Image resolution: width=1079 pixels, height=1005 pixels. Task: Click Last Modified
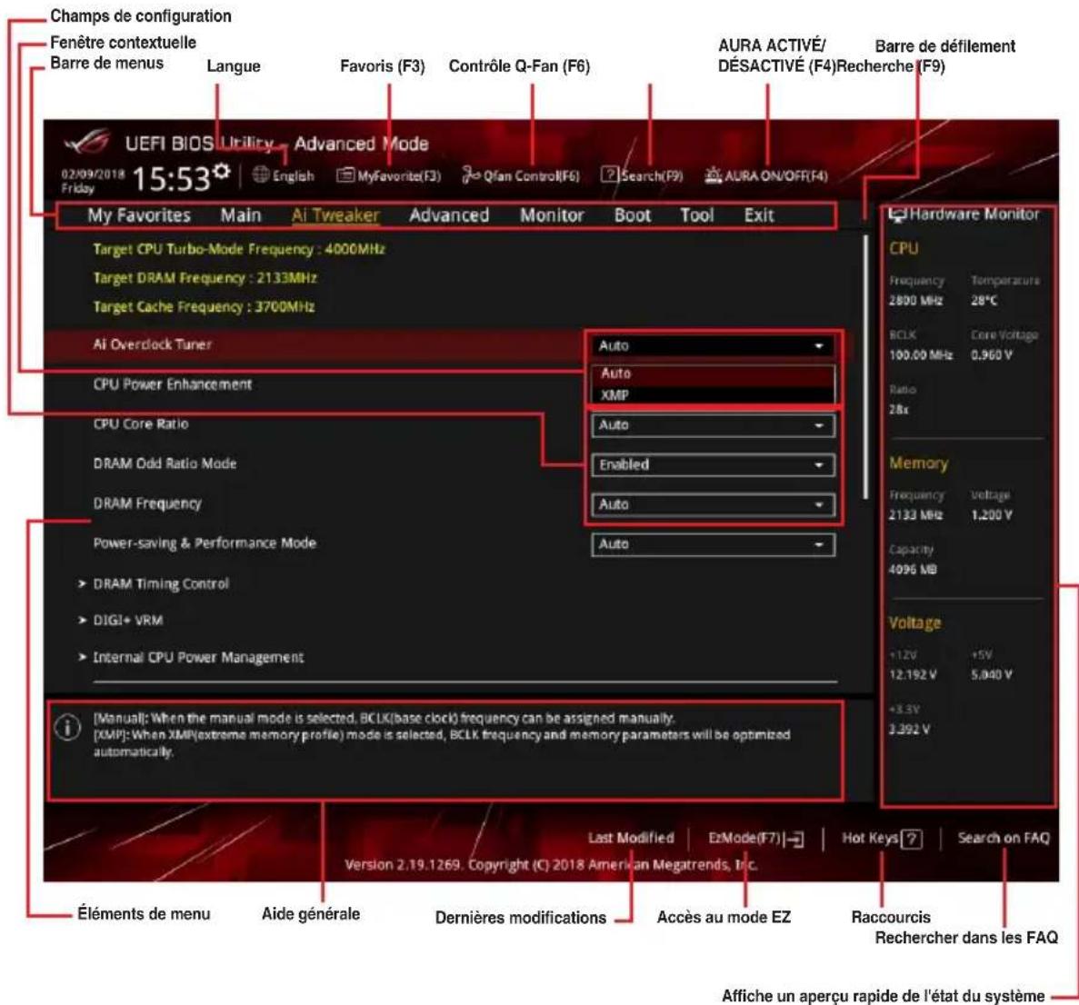coord(631,838)
